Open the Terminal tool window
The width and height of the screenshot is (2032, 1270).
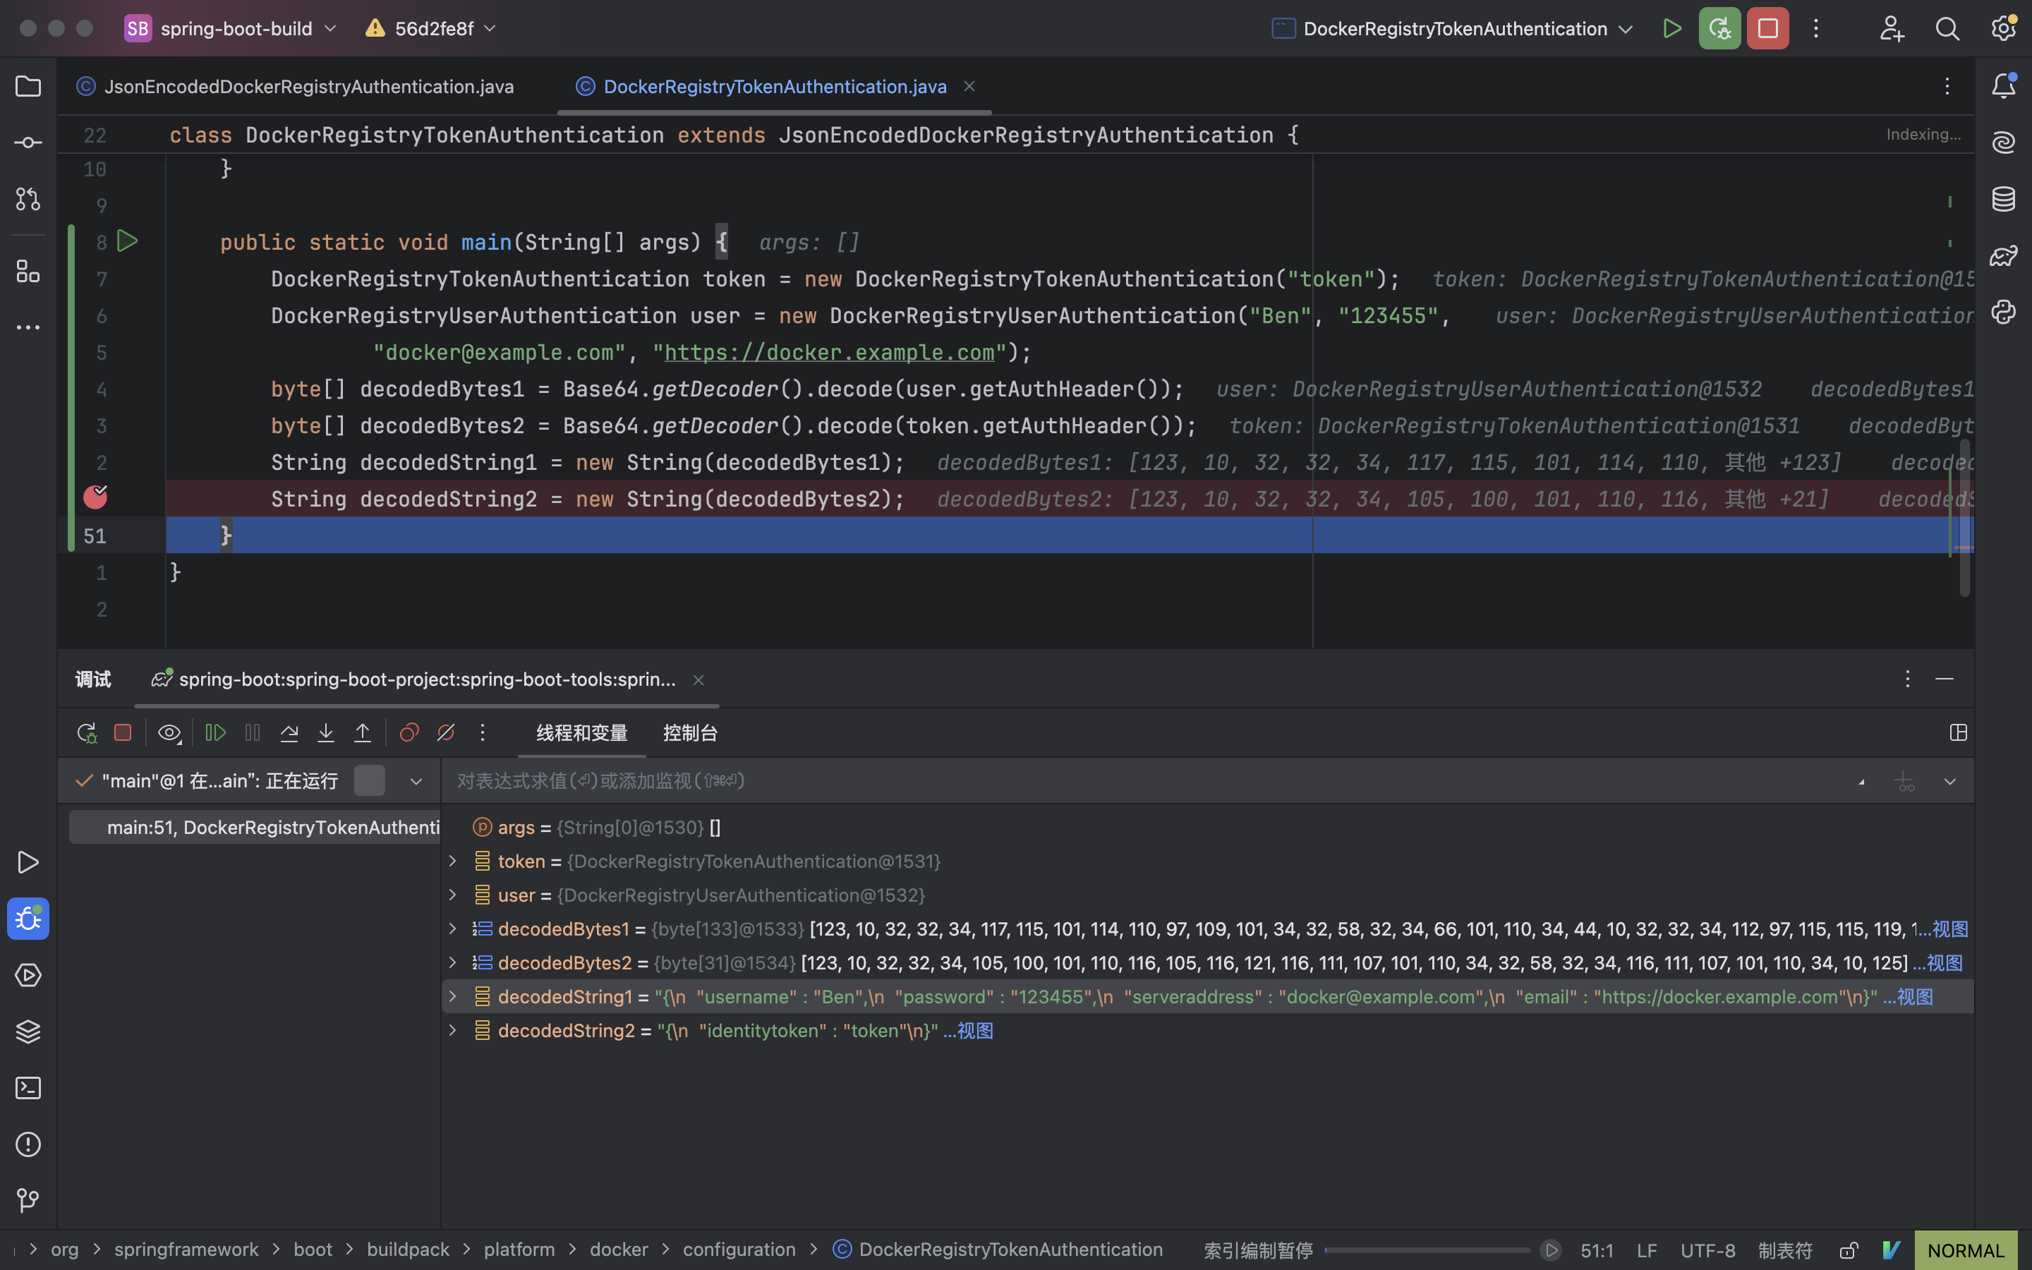point(28,1088)
